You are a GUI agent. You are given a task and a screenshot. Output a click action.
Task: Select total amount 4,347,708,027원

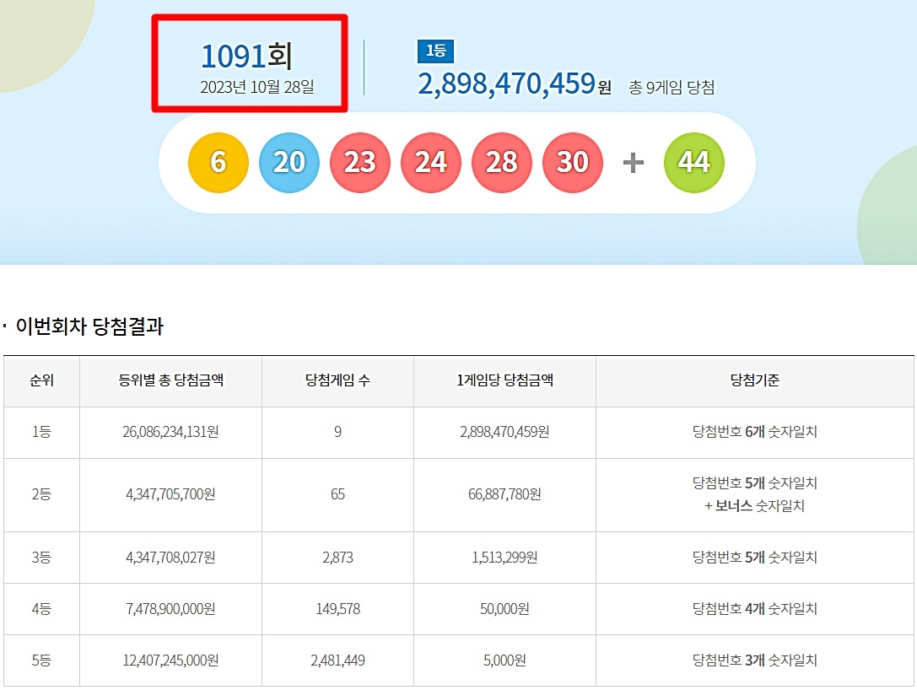click(x=170, y=558)
